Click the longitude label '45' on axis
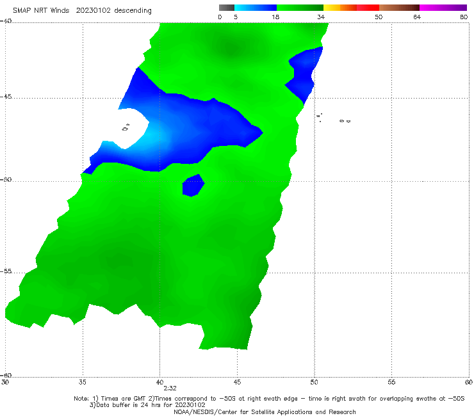The height and width of the screenshot is (416, 474). (x=237, y=382)
